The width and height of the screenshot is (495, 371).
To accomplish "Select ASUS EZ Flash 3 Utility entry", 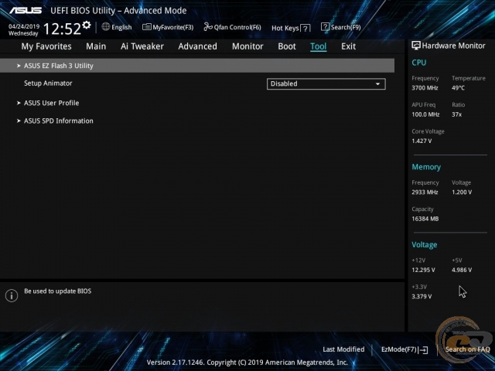I will 197,66.
